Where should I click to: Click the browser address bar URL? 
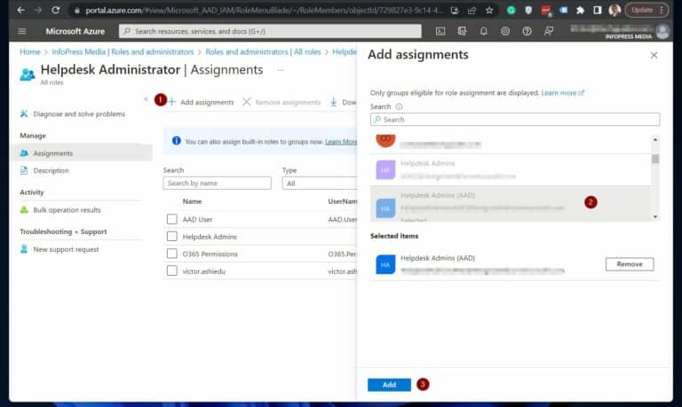pyautogui.click(x=264, y=11)
